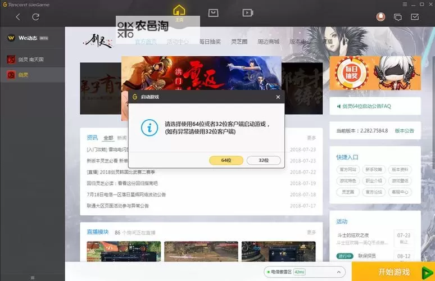Click 更多 in the 资讯 panel
Image resolution: width=435 pixels, height=281 pixels.
pyautogui.click(x=311, y=138)
